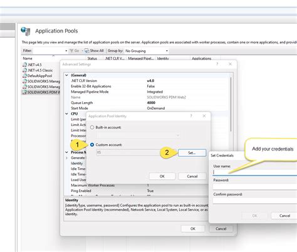The width and height of the screenshot is (297, 252).
Task: Select the .NET v4.5 application pool icon
Action: (x=24, y=65)
